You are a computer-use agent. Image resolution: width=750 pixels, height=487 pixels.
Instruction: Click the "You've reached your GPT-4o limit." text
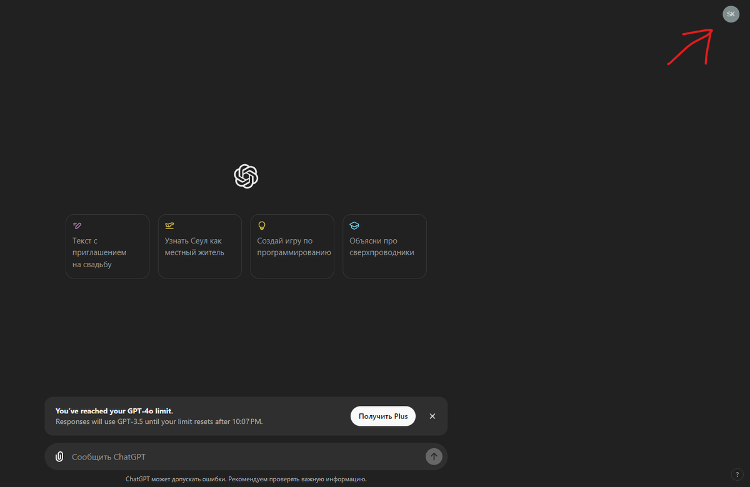114,411
